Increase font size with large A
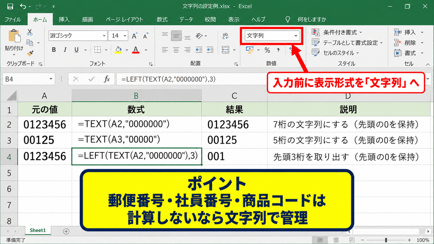 pyautogui.click(x=134, y=36)
